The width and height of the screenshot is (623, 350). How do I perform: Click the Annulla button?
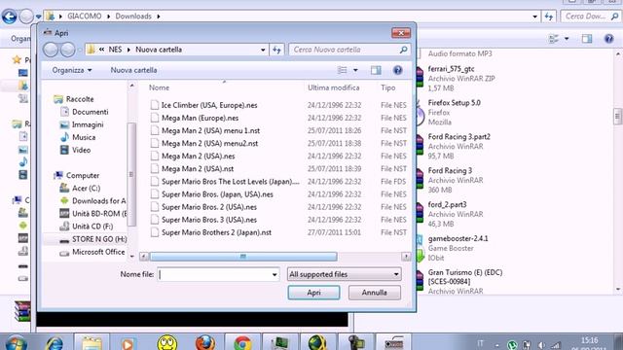click(x=374, y=293)
